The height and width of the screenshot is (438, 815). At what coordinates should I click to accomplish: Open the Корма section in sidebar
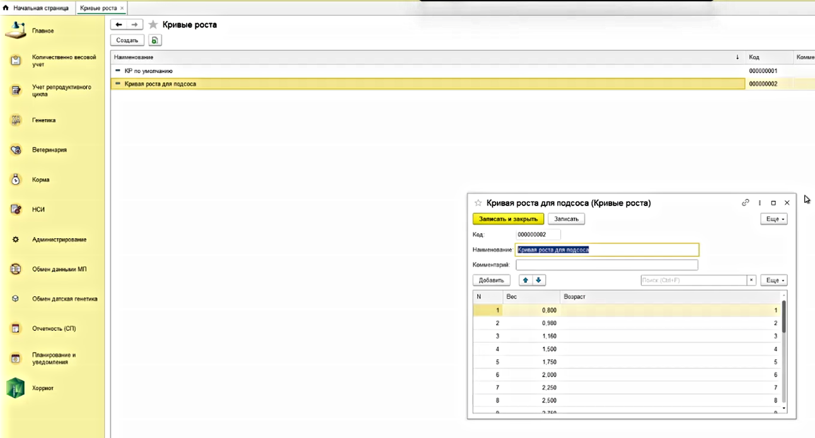click(x=40, y=180)
